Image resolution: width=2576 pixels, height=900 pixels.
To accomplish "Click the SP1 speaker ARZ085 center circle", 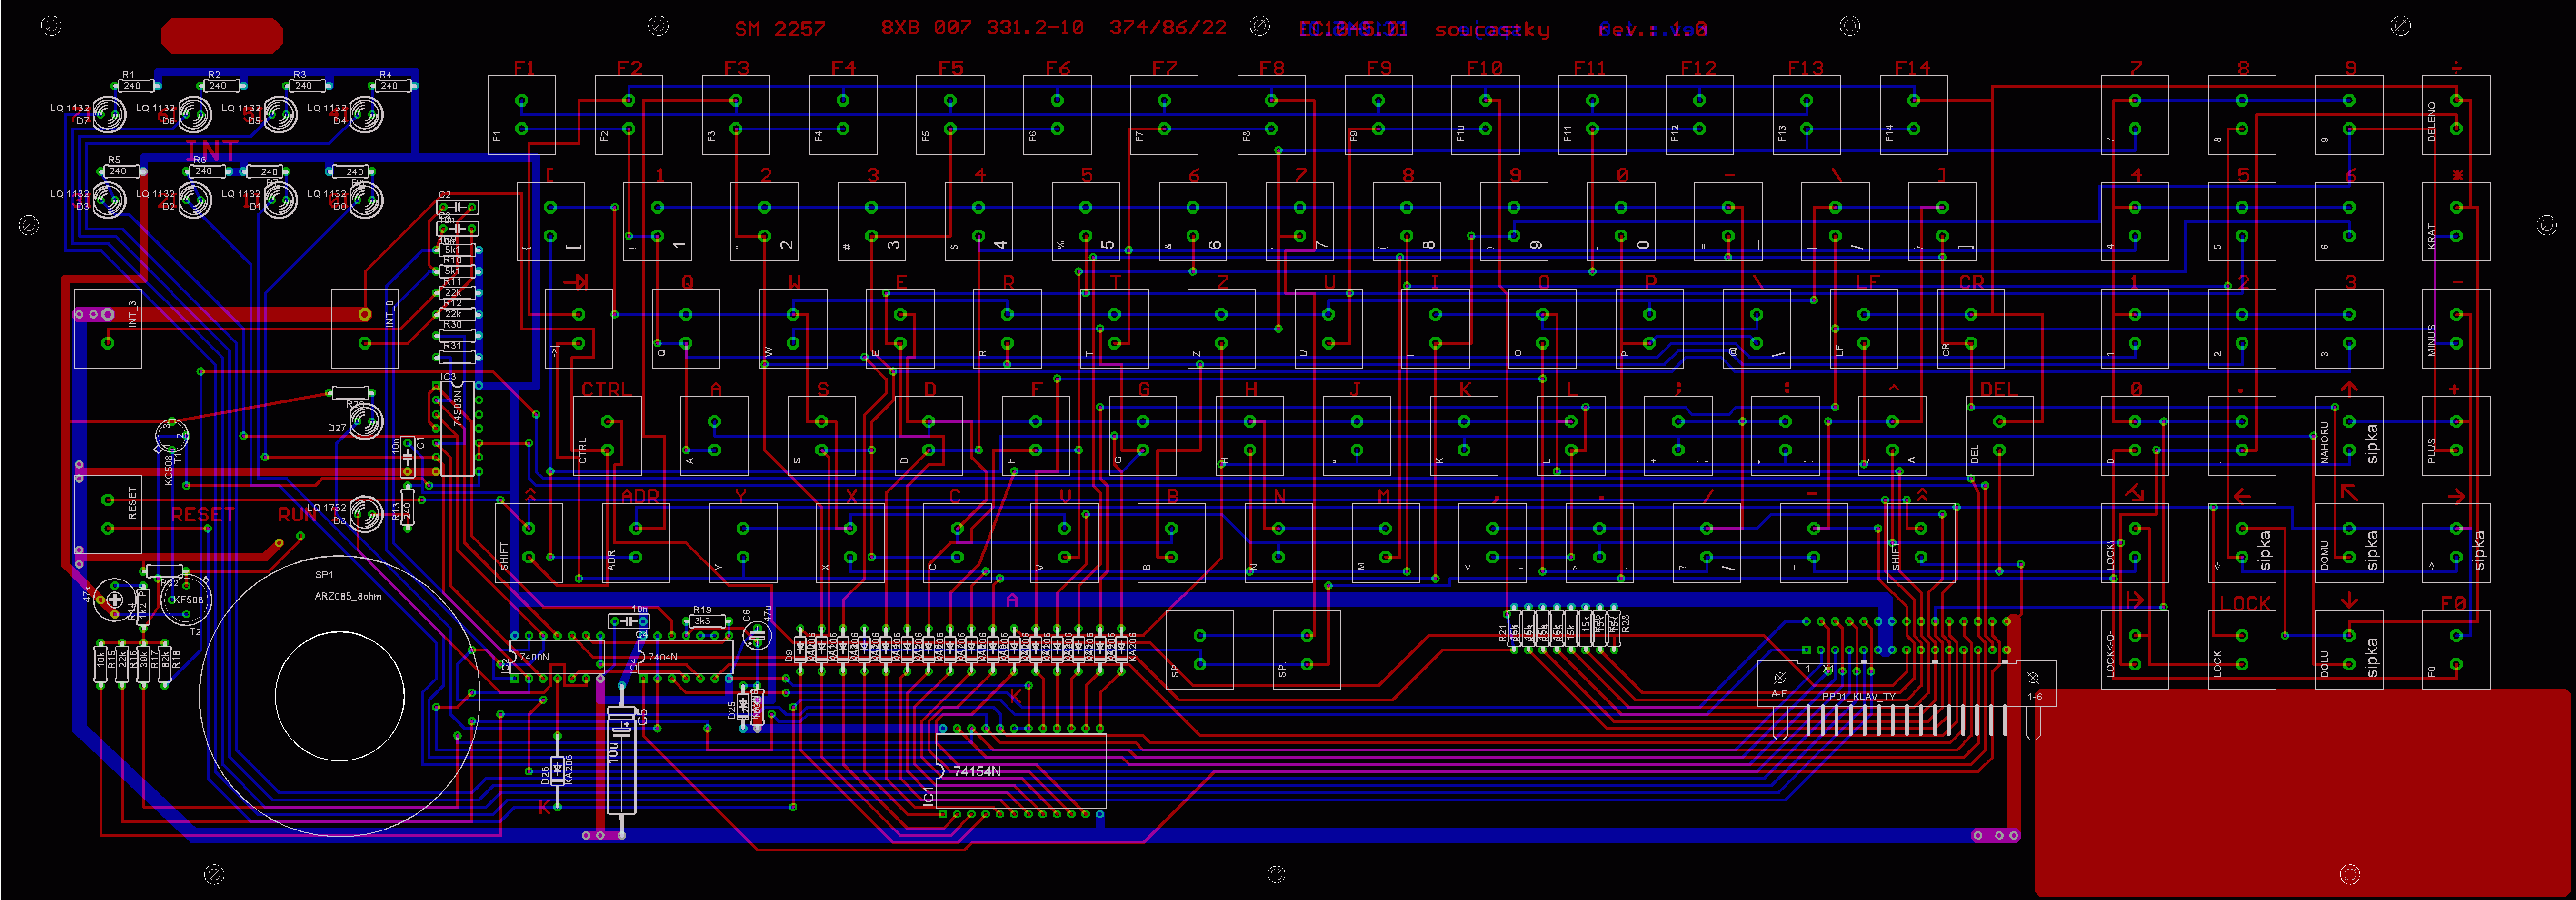I will point(339,695).
